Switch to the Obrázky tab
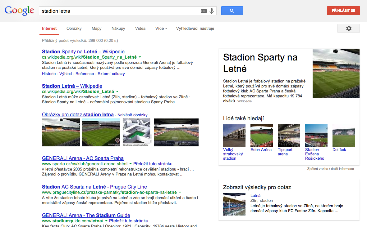This screenshot has height=227, width=367. pos(74,28)
